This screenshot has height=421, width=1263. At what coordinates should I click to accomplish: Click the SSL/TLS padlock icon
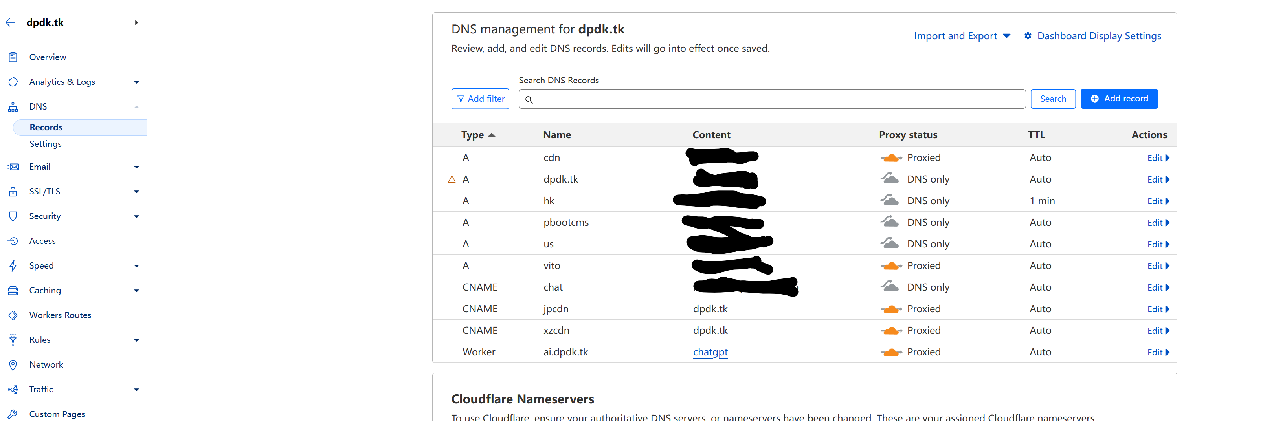pos(13,192)
